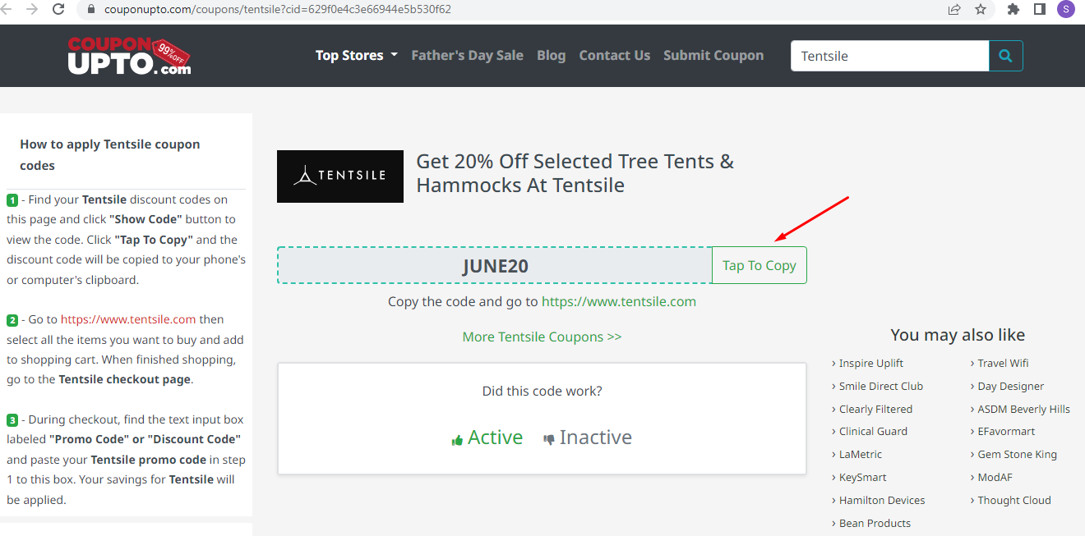Expand More Tentsile Coupons
The height and width of the screenshot is (536, 1085).
tap(542, 337)
